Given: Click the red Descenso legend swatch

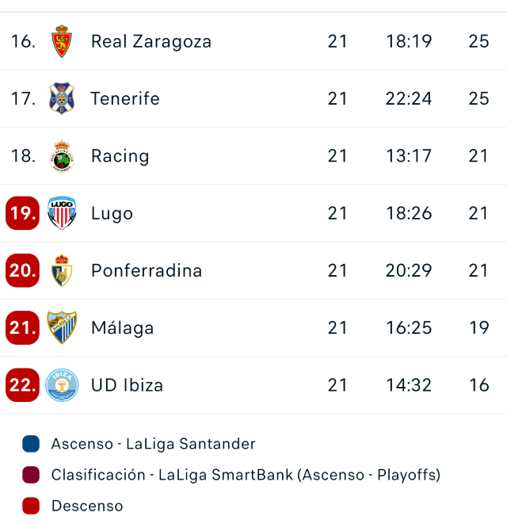Looking at the screenshot, I should [31, 506].
